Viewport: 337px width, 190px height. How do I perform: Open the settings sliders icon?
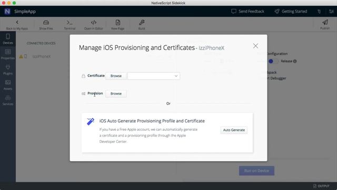coord(331,12)
